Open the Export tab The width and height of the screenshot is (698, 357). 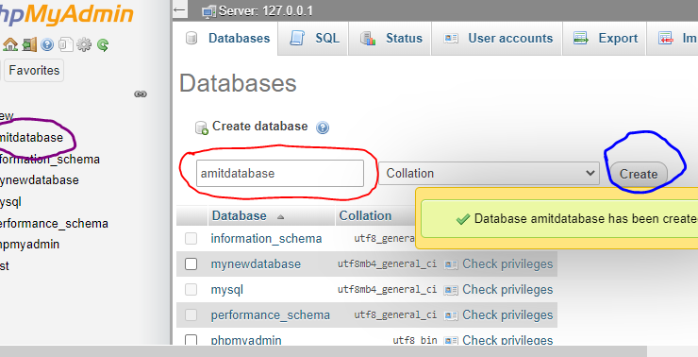pyautogui.click(x=605, y=39)
